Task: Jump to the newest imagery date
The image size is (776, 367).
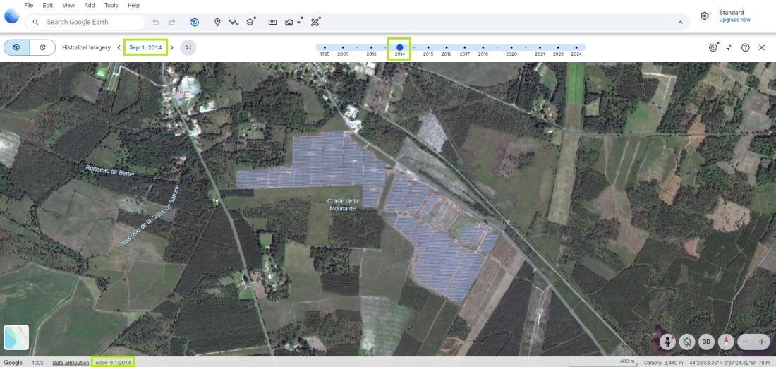Action: click(188, 47)
